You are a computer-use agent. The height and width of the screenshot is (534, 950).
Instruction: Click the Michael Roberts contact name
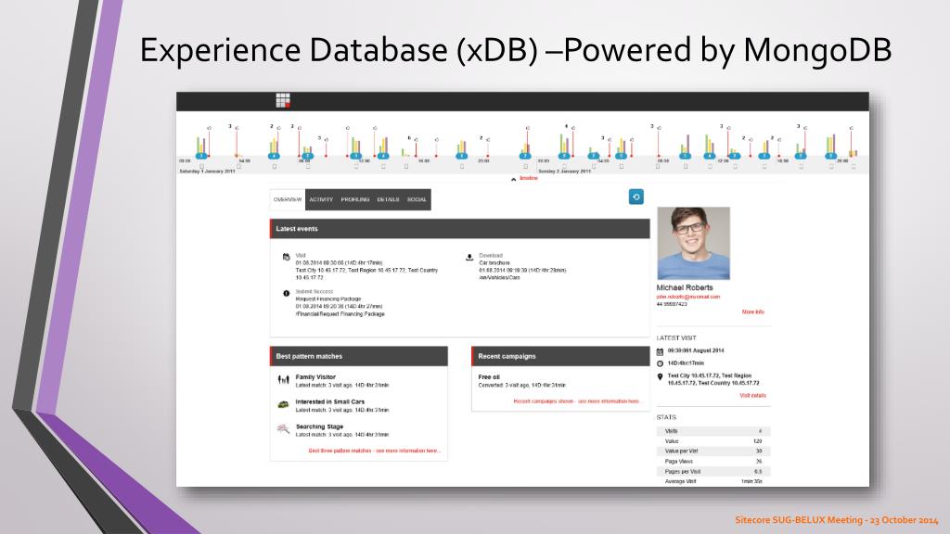click(x=685, y=287)
